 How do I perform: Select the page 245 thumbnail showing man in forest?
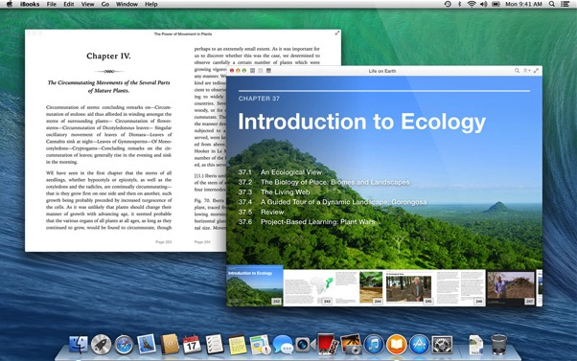click(x=409, y=288)
